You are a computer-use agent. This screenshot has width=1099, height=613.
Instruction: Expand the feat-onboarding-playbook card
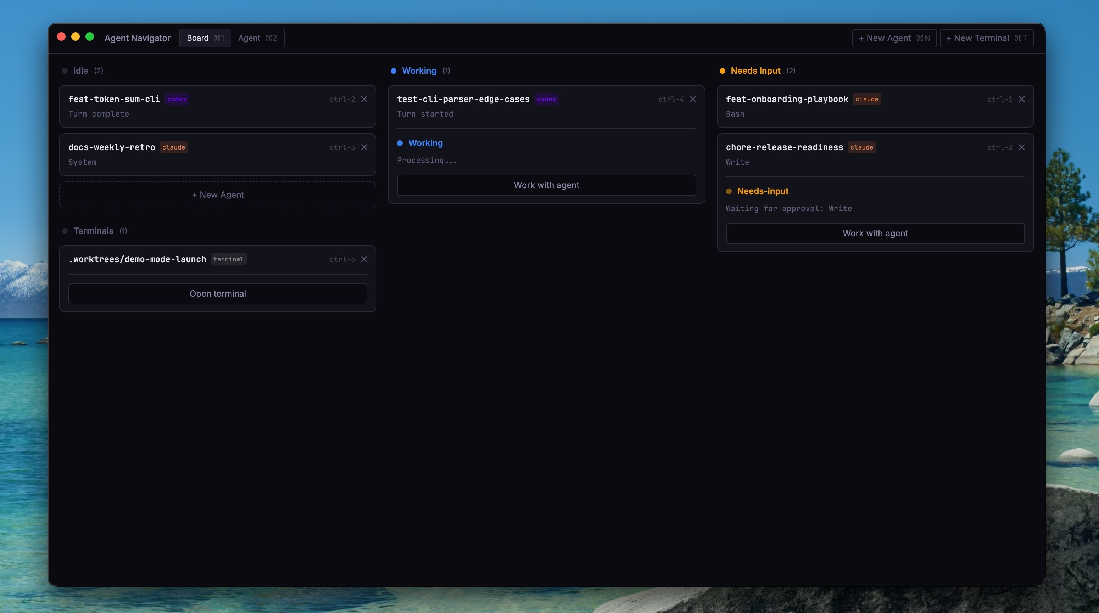point(786,99)
